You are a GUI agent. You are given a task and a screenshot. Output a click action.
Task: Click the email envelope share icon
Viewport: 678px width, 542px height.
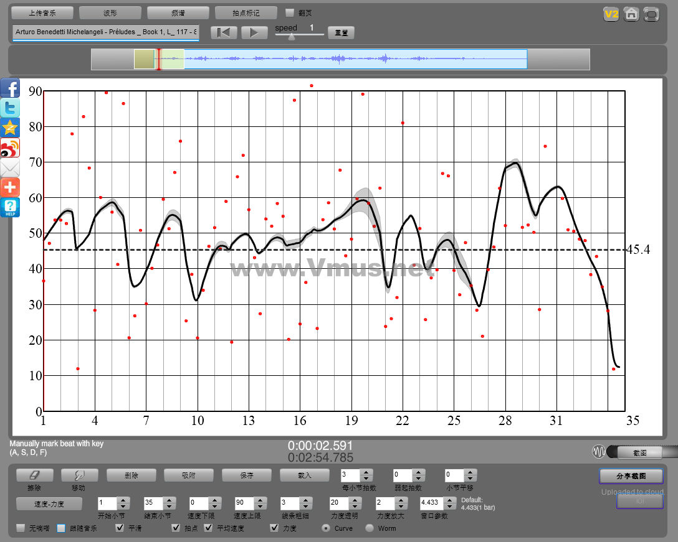pos(10,167)
